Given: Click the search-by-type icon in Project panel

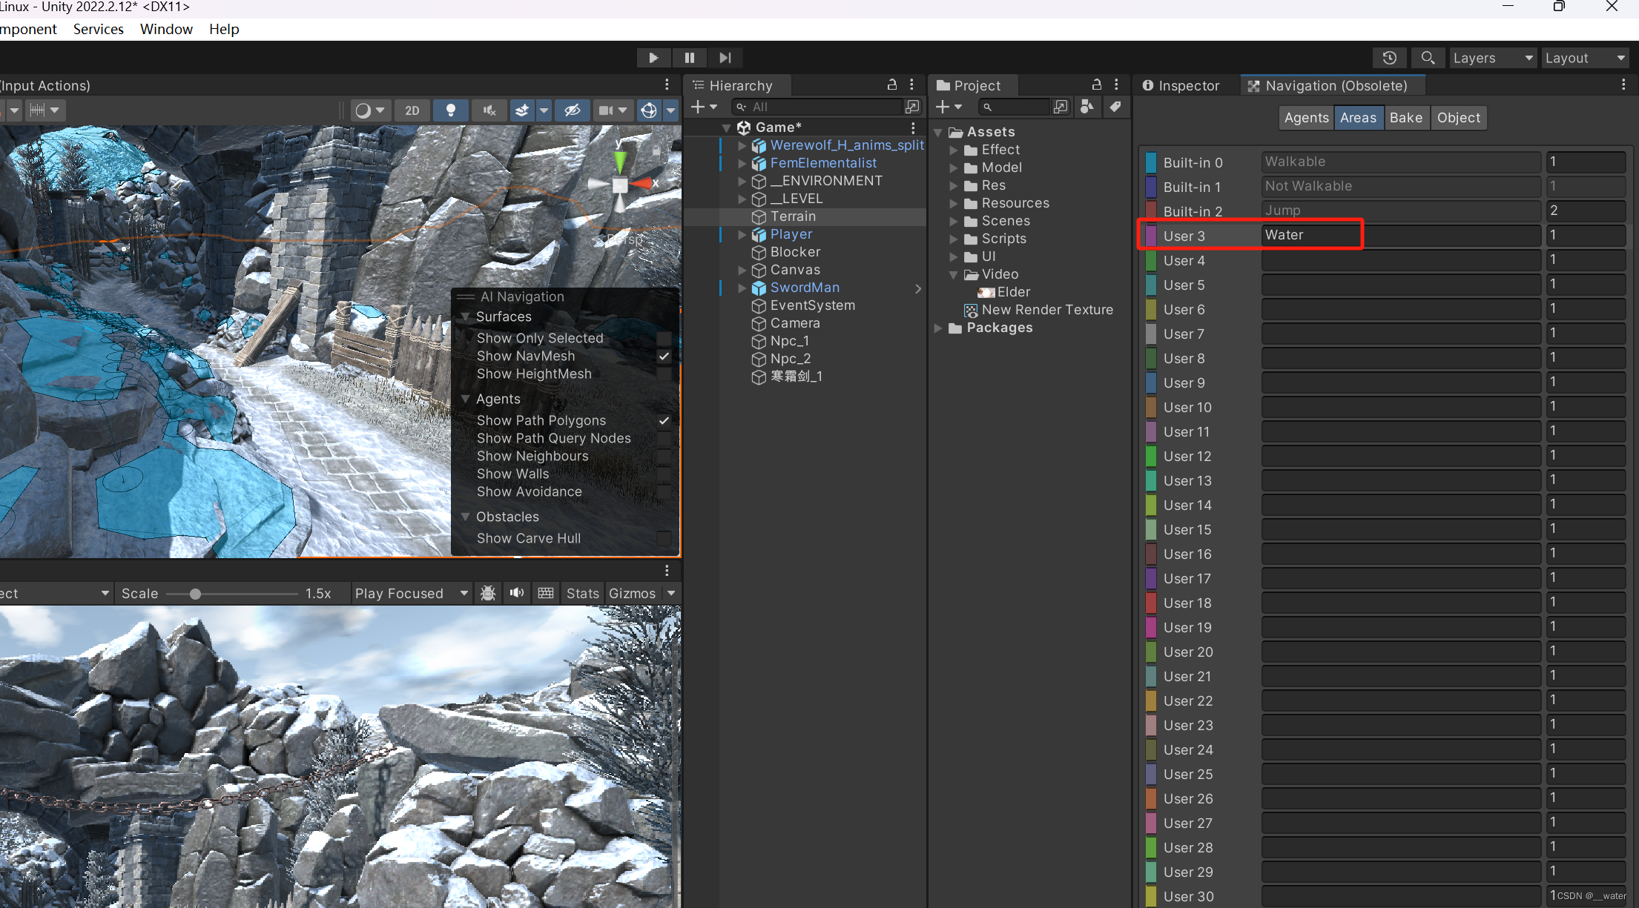Looking at the screenshot, I should click(x=1088, y=107).
